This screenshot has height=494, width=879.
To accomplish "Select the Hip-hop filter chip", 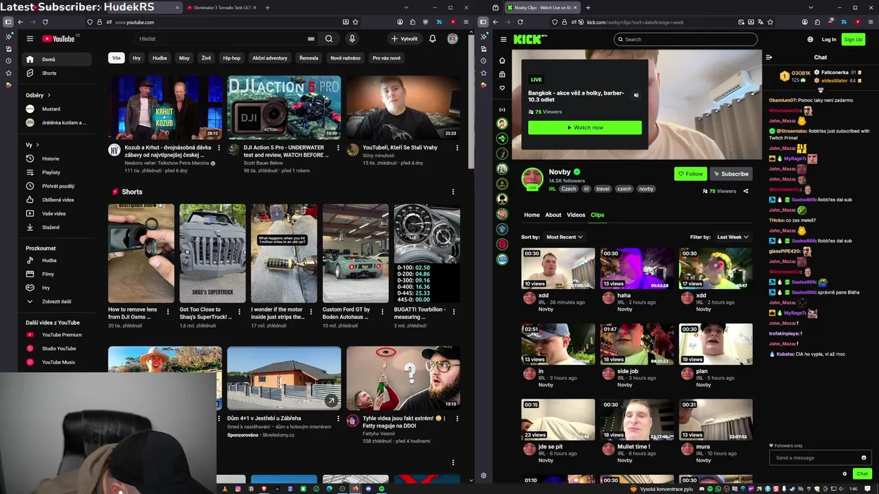I will coord(231,58).
